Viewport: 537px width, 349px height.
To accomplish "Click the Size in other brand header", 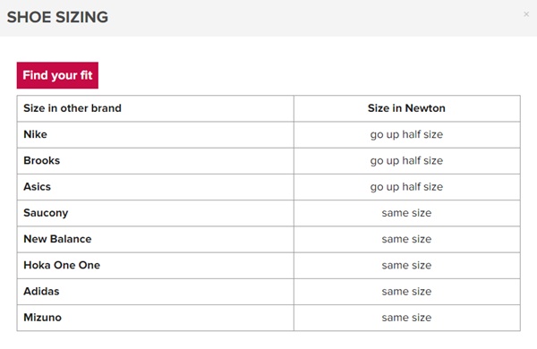I will 72,108.
